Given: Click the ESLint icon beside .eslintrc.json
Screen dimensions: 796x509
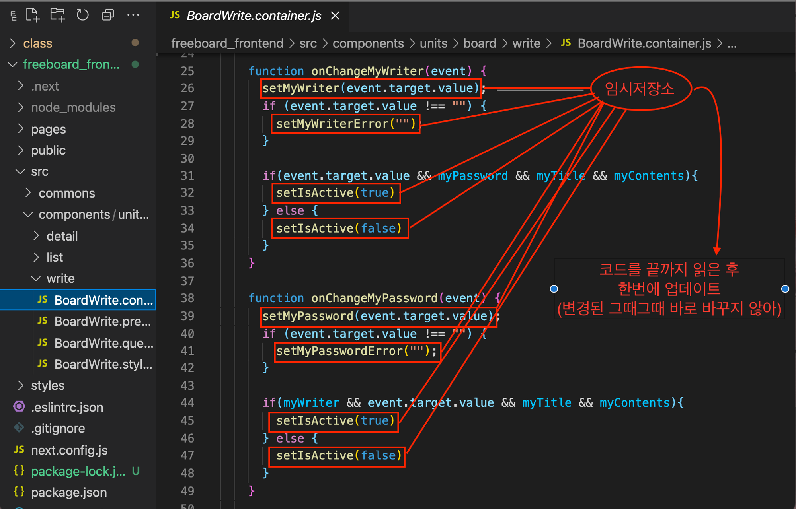Looking at the screenshot, I should pyautogui.click(x=19, y=407).
